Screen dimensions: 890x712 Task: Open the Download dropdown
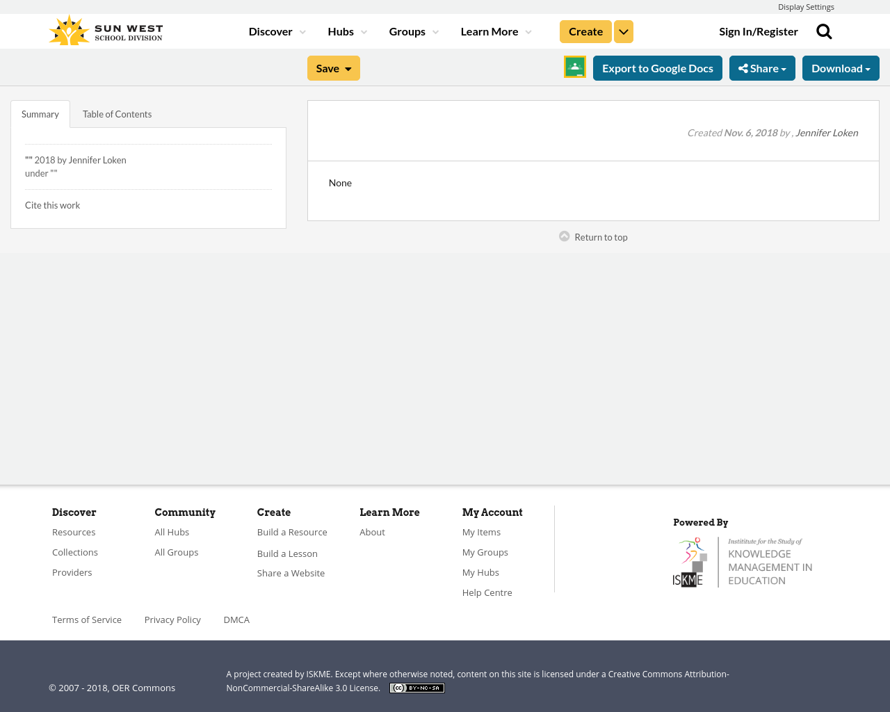841,67
